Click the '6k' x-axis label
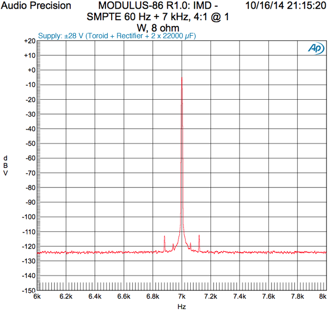Screen dimensions: 333x310 [37, 297]
